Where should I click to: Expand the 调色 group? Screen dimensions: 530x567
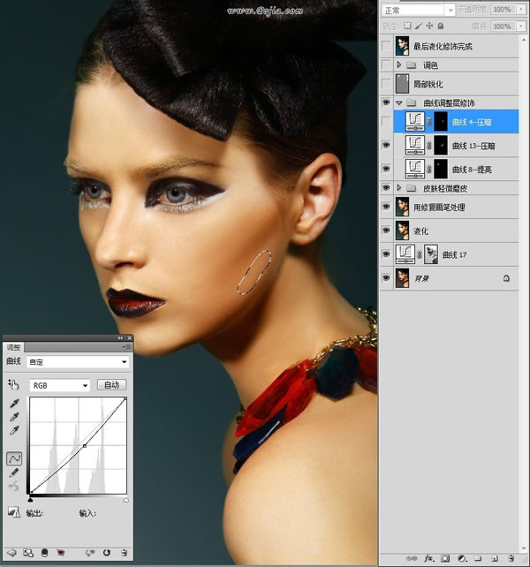coord(399,64)
